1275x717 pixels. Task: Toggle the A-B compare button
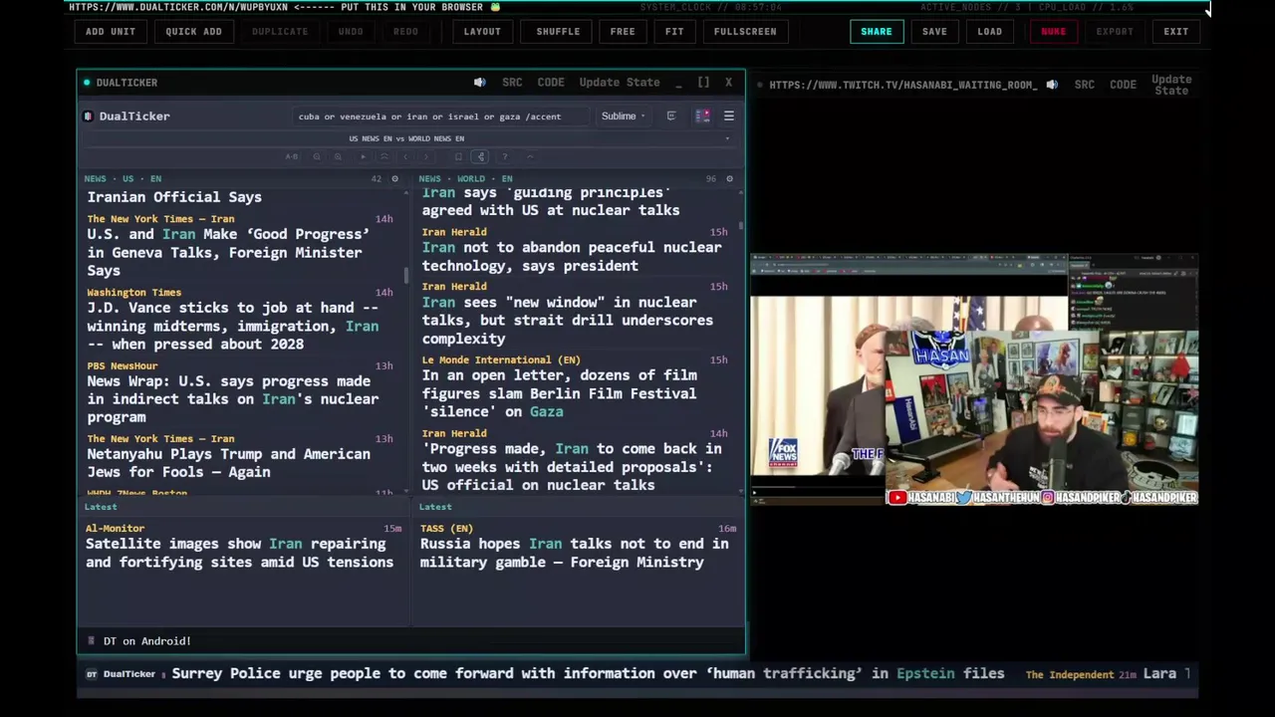292,156
